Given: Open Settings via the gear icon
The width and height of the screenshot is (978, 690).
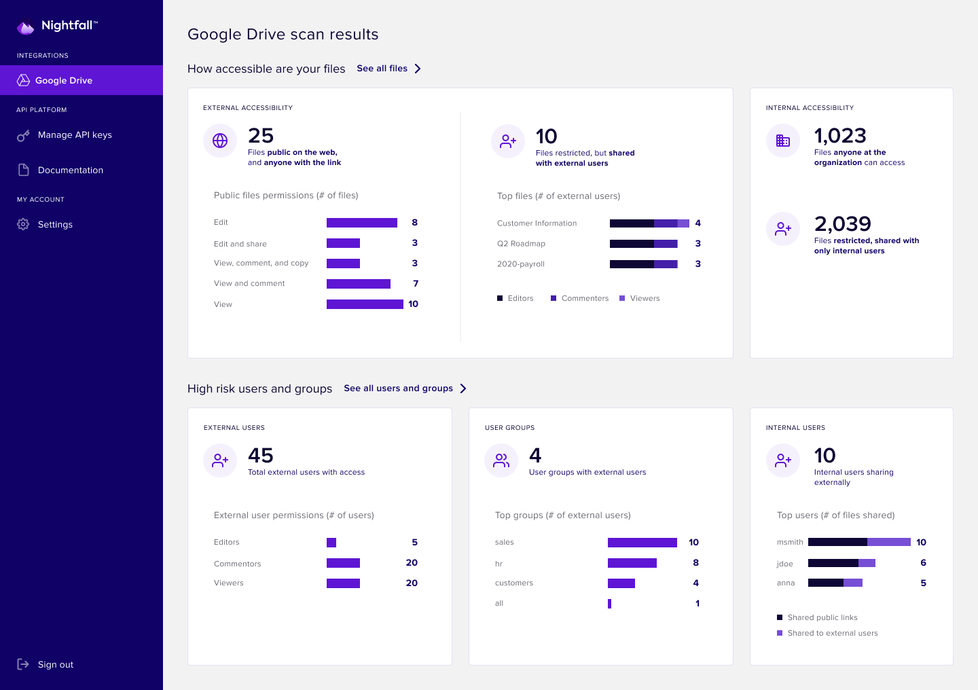Looking at the screenshot, I should tap(23, 224).
